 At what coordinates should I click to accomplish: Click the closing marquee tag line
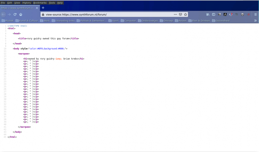coord(25,127)
